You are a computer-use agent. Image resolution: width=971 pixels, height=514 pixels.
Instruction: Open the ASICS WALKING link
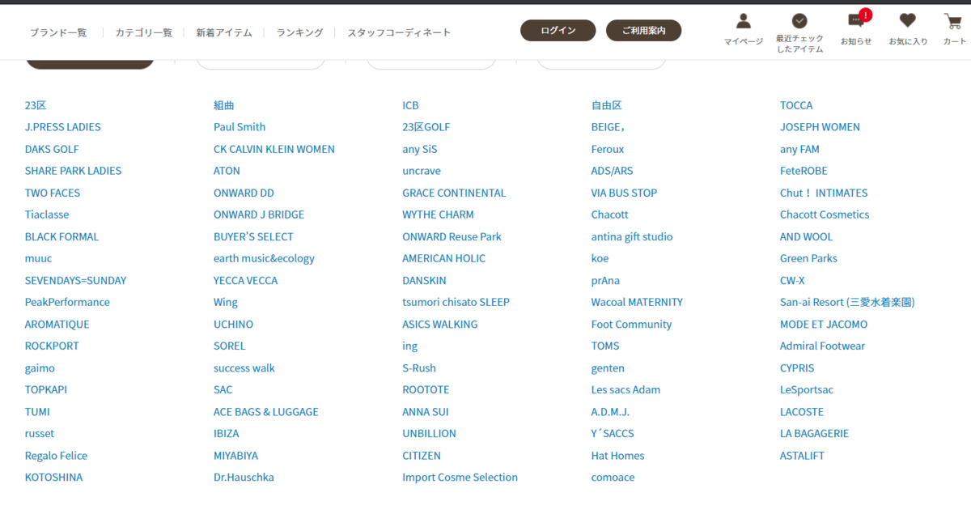pyautogui.click(x=439, y=324)
